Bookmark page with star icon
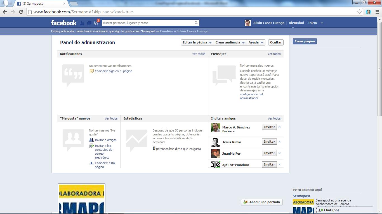 coord(359,12)
